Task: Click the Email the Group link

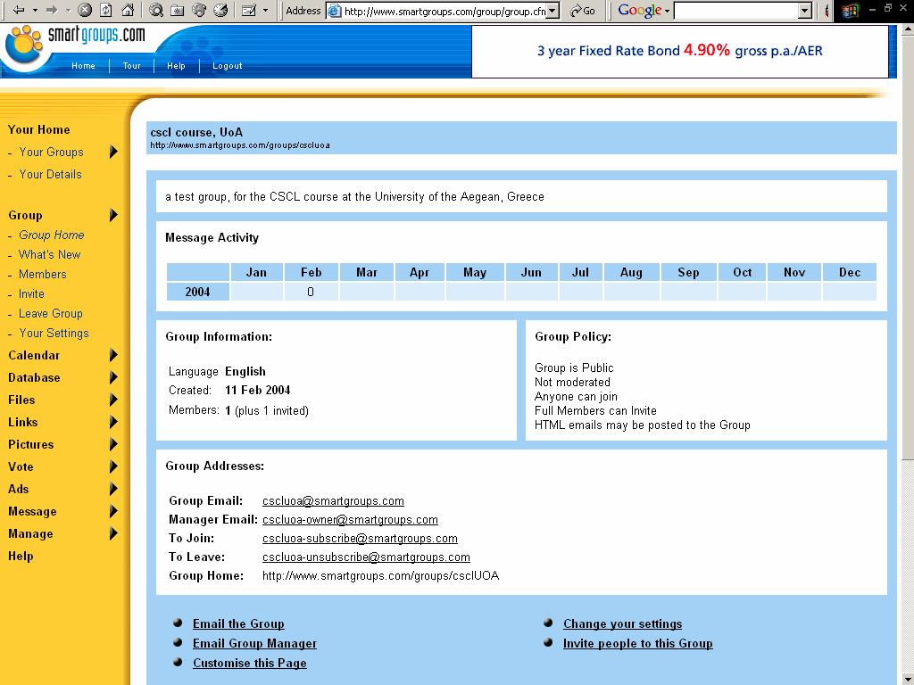Action: (x=239, y=623)
